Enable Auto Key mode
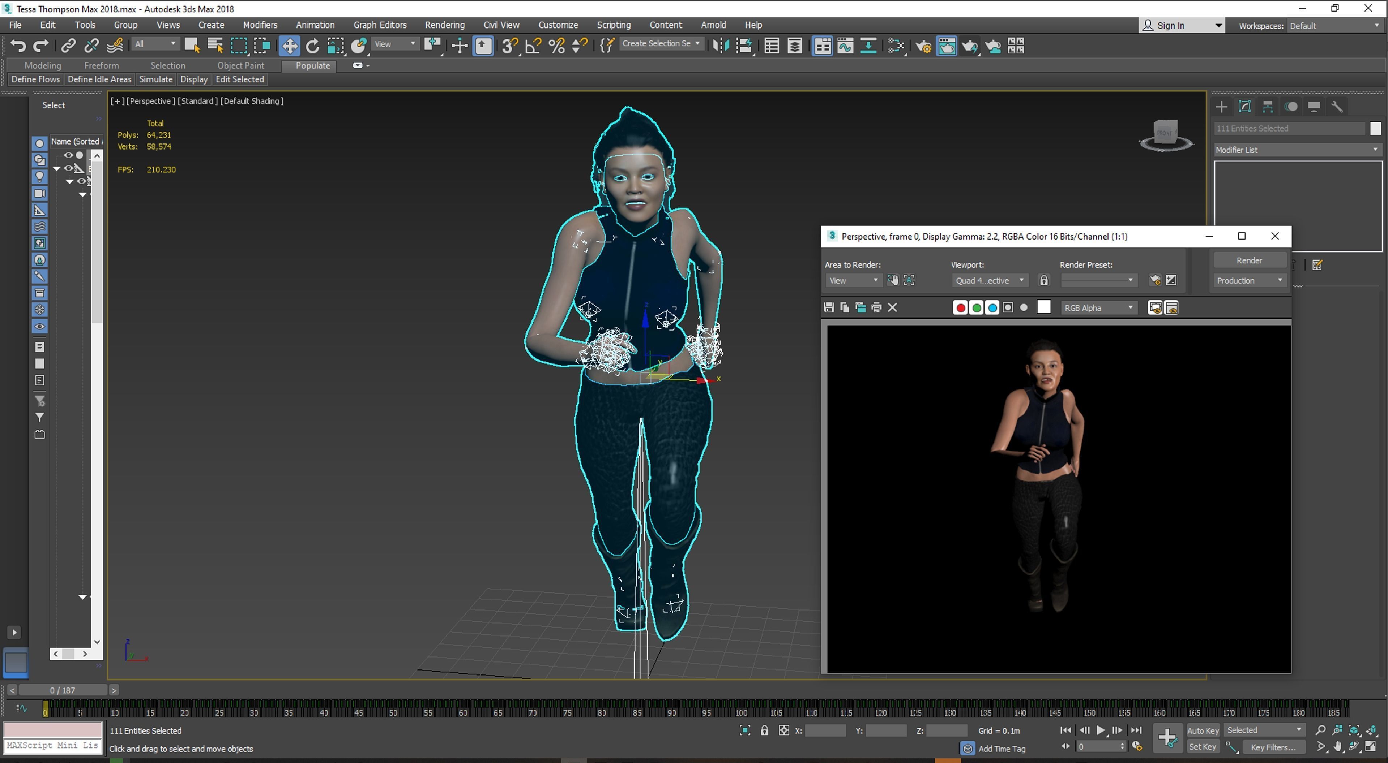 coord(1203,731)
